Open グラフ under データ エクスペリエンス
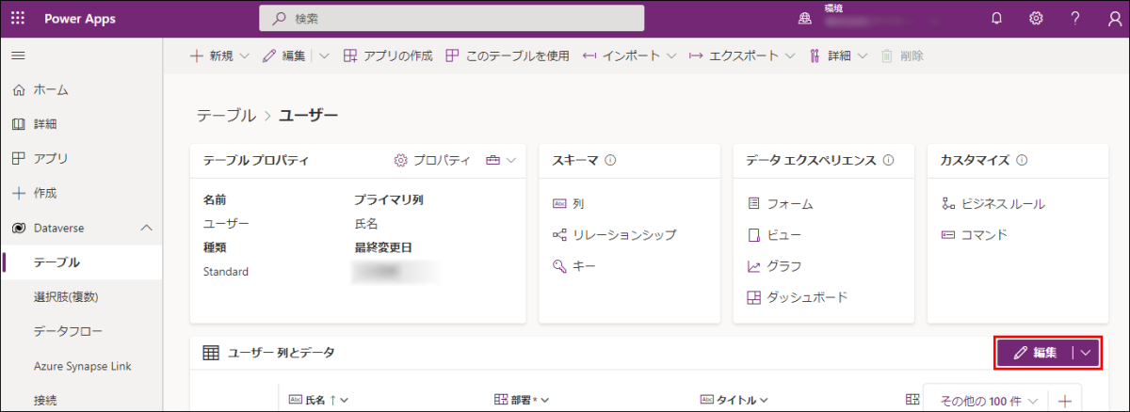Image resolution: width=1130 pixels, height=412 pixels. (774, 266)
